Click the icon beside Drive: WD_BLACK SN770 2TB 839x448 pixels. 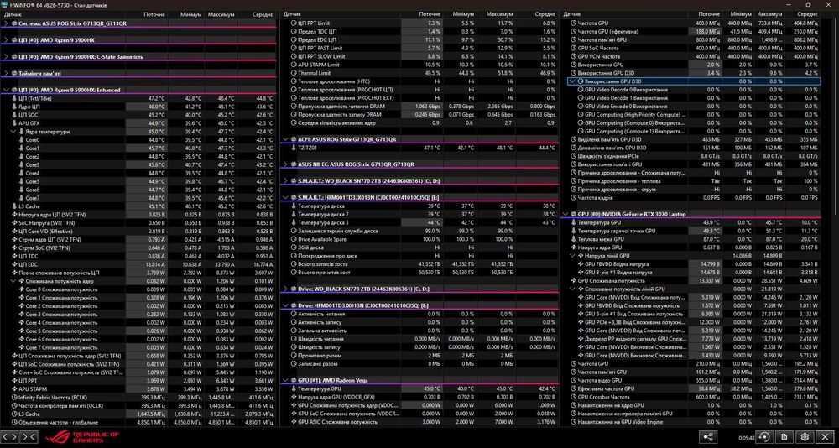(293, 289)
